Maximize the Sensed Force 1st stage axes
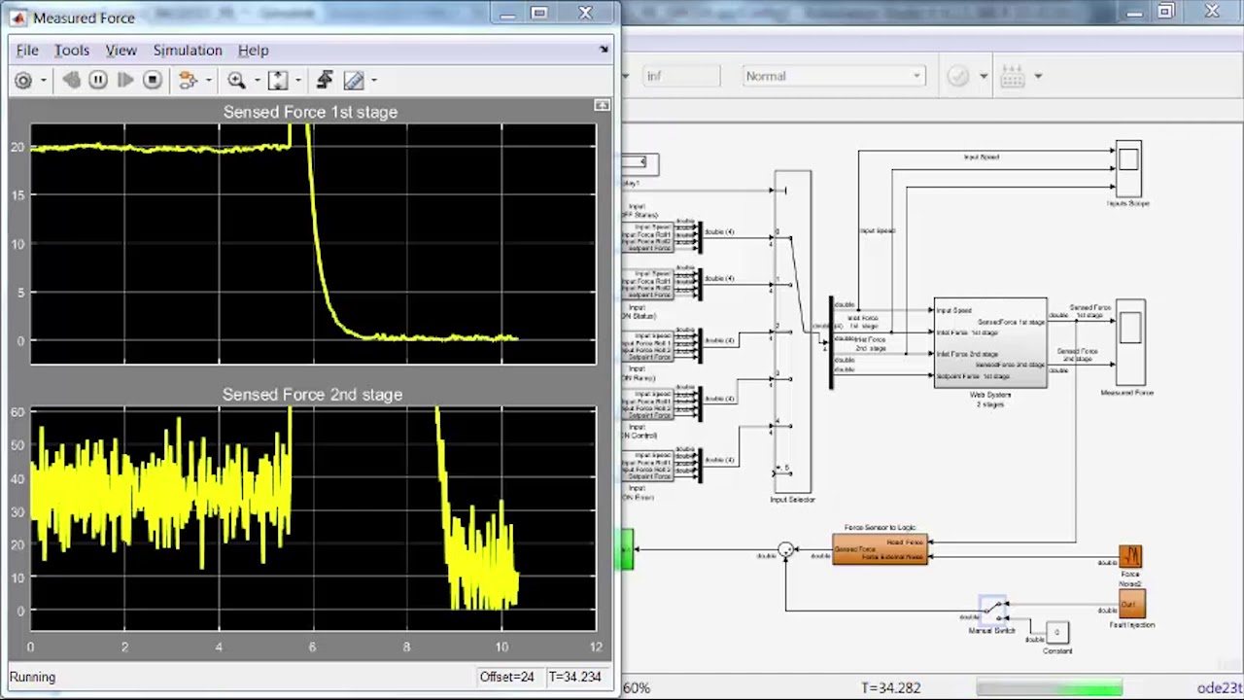1244x700 pixels. pos(603,105)
